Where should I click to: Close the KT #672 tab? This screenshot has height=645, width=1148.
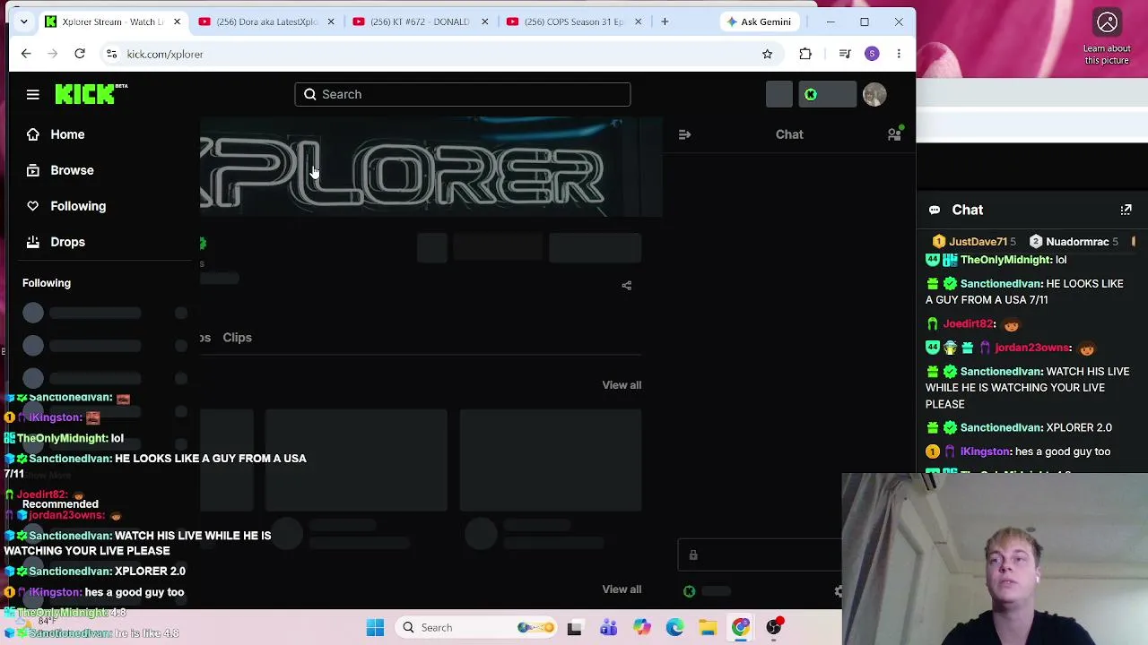click(484, 21)
